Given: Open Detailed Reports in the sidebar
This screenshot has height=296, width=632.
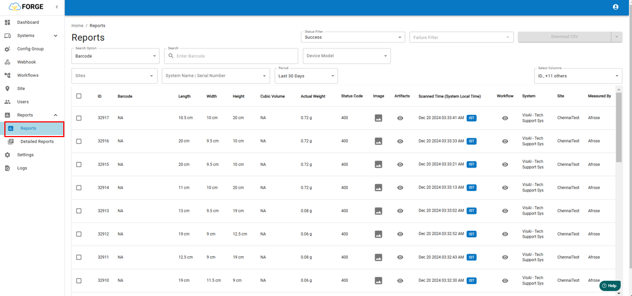Looking at the screenshot, I should [x=37, y=141].
